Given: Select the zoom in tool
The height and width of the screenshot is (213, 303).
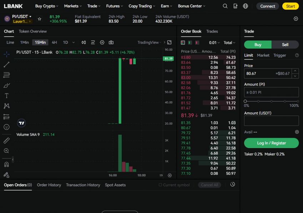Looking at the screenshot, I should [6, 151].
